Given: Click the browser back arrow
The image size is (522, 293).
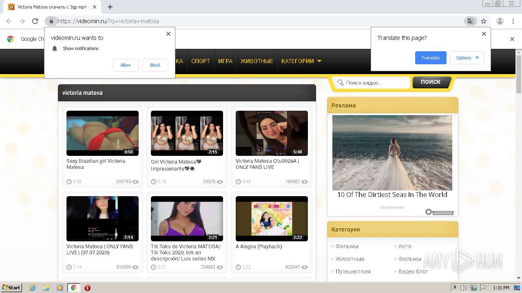Looking at the screenshot, I should pyautogui.click(x=9, y=21).
